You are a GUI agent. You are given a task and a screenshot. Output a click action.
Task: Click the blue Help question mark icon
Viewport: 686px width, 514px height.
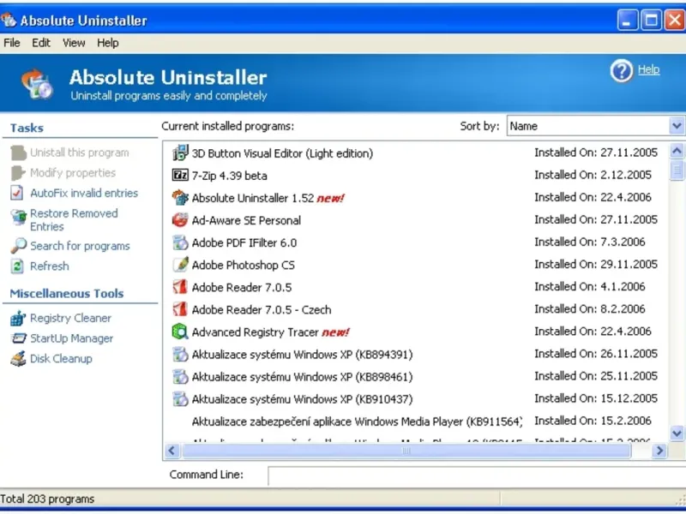click(x=621, y=70)
